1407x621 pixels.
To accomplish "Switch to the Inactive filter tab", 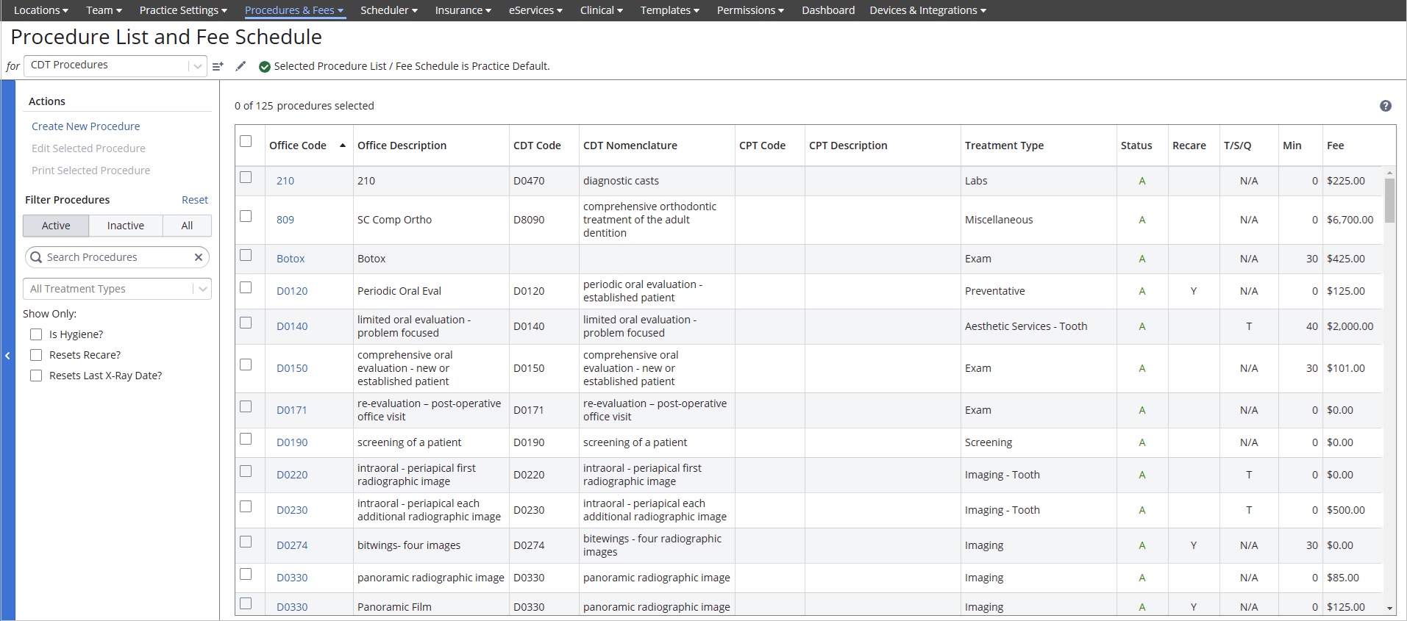I will [125, 226].
